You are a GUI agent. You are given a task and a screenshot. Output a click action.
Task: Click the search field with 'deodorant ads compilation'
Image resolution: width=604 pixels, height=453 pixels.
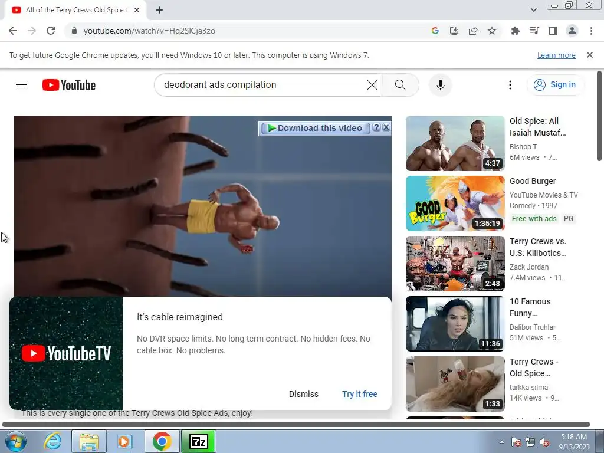point(262,85)
